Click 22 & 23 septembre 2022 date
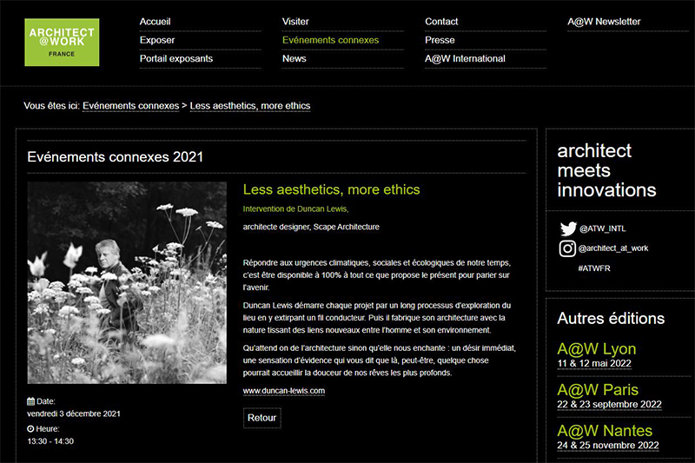 [610, 404]
